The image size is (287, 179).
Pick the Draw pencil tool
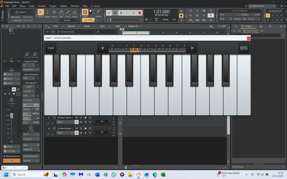pos(68,13)
